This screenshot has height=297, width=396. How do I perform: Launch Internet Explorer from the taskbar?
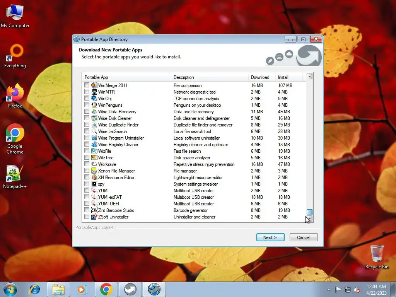pos(34,289)
